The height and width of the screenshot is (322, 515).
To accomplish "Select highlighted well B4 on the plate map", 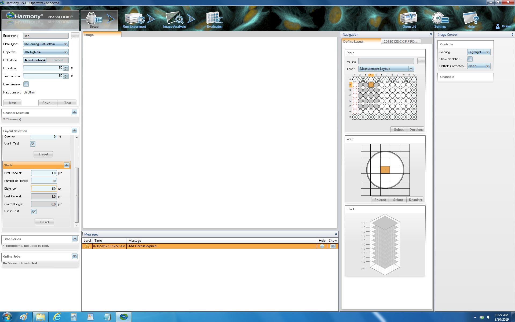I will tap(371, 85).
